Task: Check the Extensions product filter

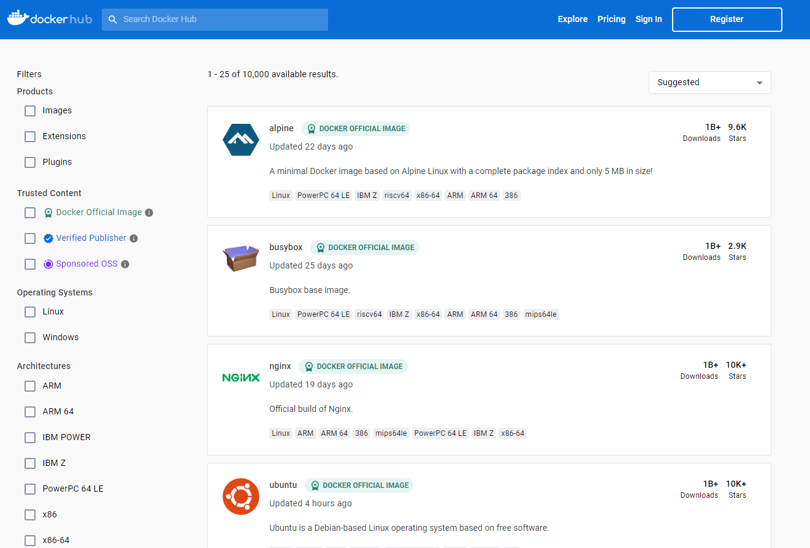Action: point(30,137)
